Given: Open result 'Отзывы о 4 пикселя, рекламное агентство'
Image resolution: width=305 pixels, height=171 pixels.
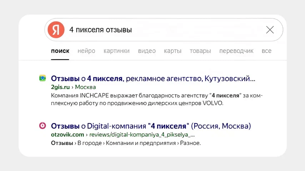Looking at the screenshot, I should pyautogui.click(x=153, y=79).
